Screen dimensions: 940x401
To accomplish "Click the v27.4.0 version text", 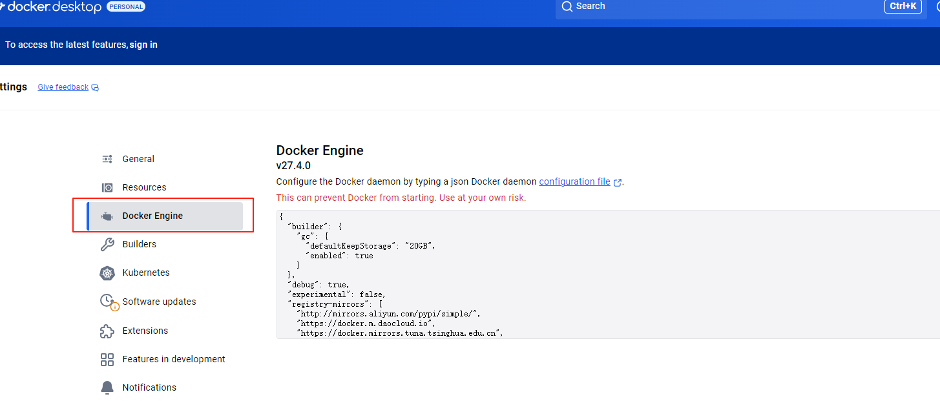I will pyautogui.click(x=293, y=166).
